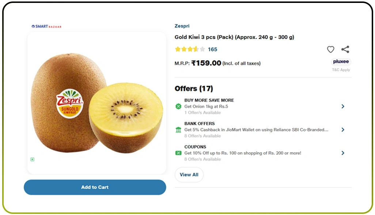Click the coupon discount icon beside Coupons
Screen dimensions: 375x215
pos(178,153)
